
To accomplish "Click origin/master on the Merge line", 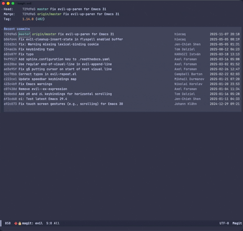I will coord(49,14).
